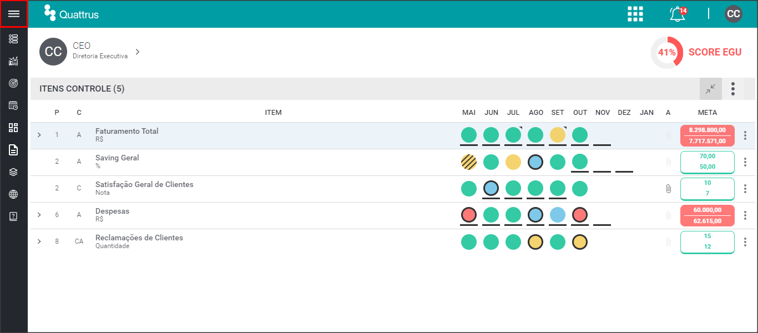This screenshot has height=333, width=758.
Task: Click the attachment paperclip for Satisfação Geral de Clientes
Action: pos(668,189)
